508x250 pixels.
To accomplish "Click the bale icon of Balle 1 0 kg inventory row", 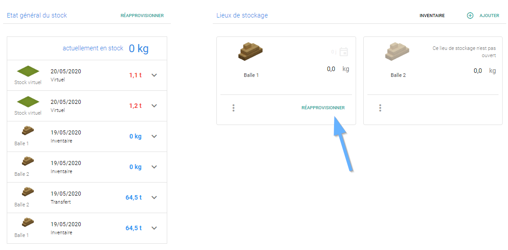I will pyautogui.click(x=28, y=130).
